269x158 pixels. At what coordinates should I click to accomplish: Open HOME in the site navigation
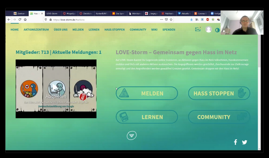(15, 30)
